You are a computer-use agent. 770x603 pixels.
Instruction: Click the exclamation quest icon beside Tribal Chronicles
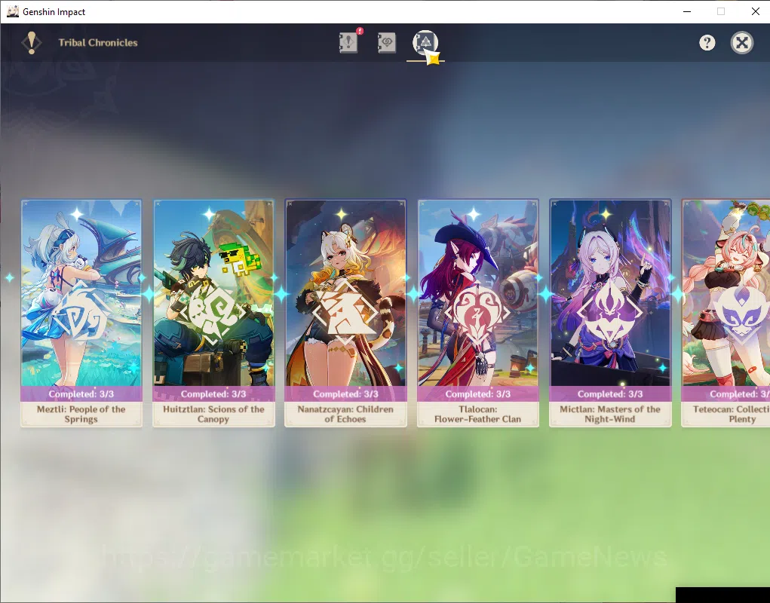pyautogui.click(x=32, y=43)
